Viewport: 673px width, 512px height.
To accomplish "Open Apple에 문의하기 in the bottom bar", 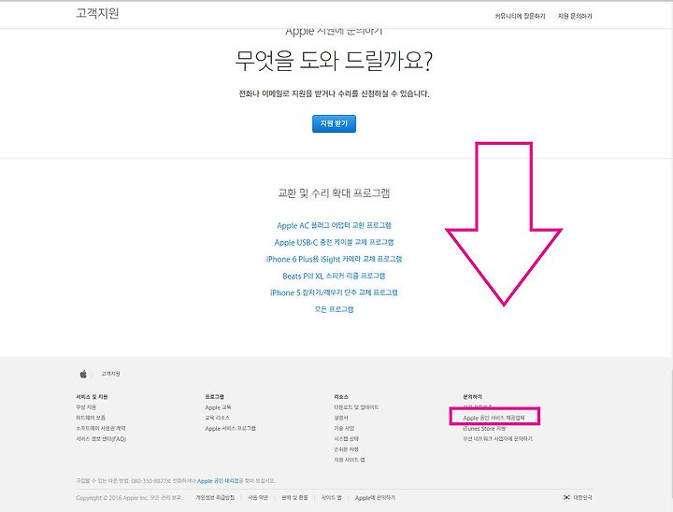I will click(x=375, y=497).
